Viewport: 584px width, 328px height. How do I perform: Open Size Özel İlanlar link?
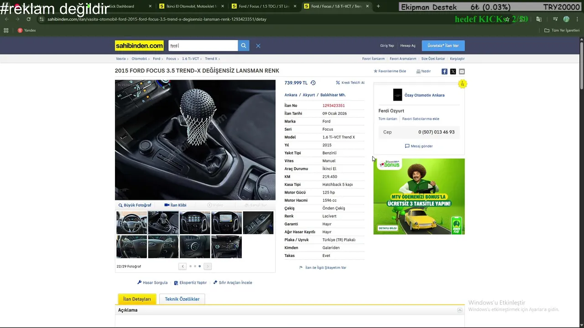pyautogui.click(x=433, y=59)
